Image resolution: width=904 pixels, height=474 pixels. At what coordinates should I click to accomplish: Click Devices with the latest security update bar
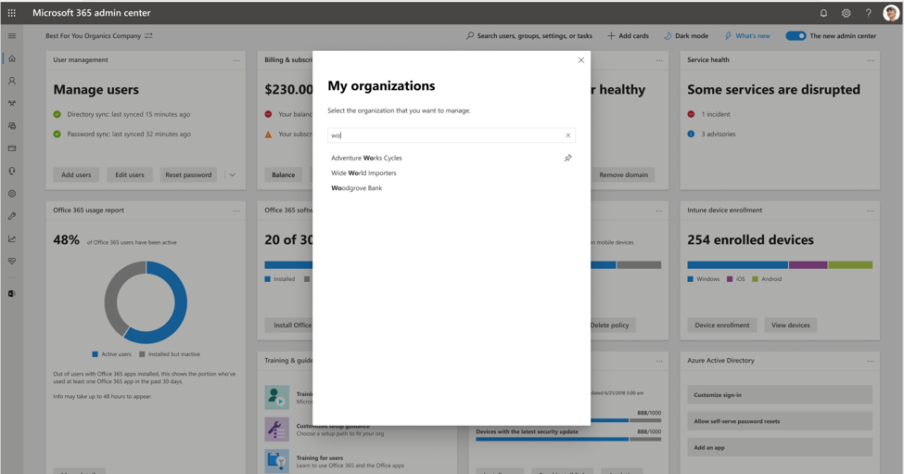tap(568, 439)
